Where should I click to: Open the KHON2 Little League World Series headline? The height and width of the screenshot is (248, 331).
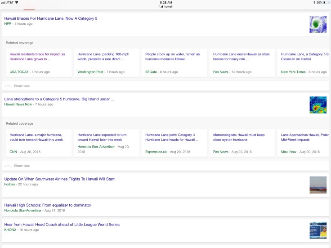pyautogui.click(x=62, y=225)
